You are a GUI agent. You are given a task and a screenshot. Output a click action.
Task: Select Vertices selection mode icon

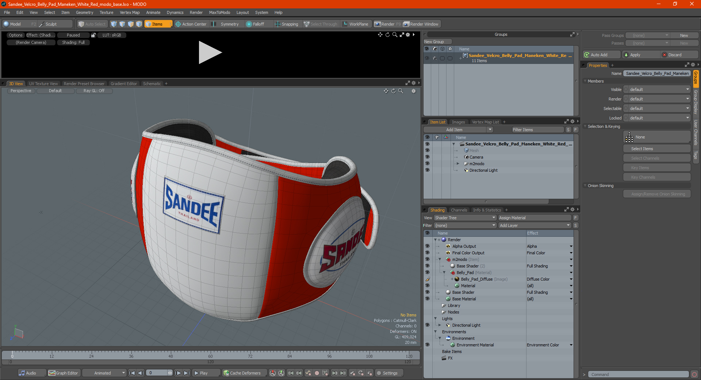coord(114,24)
